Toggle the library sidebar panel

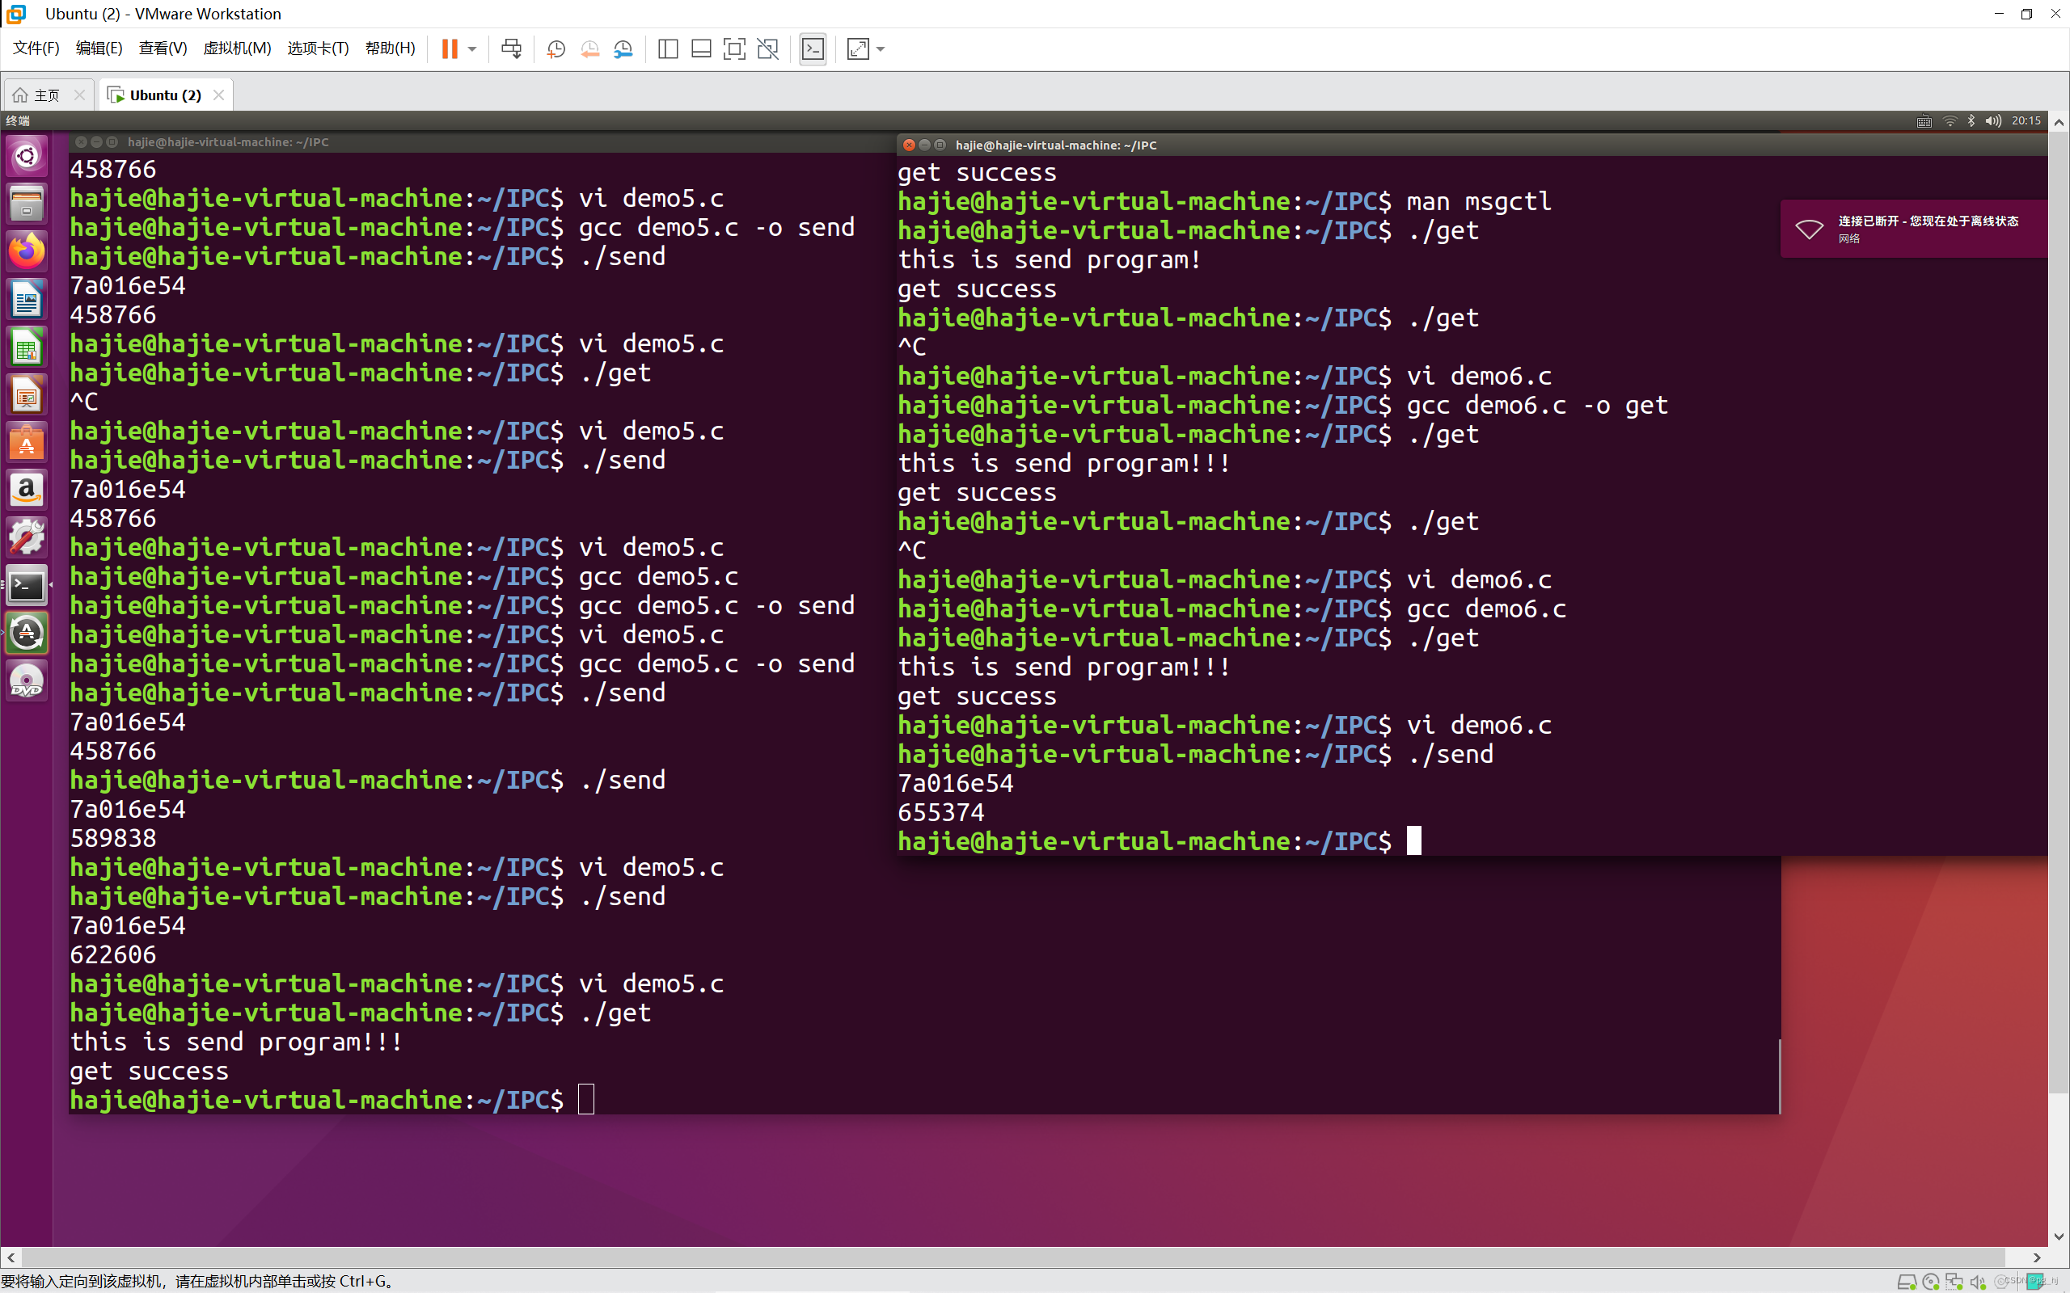[668, 48]
